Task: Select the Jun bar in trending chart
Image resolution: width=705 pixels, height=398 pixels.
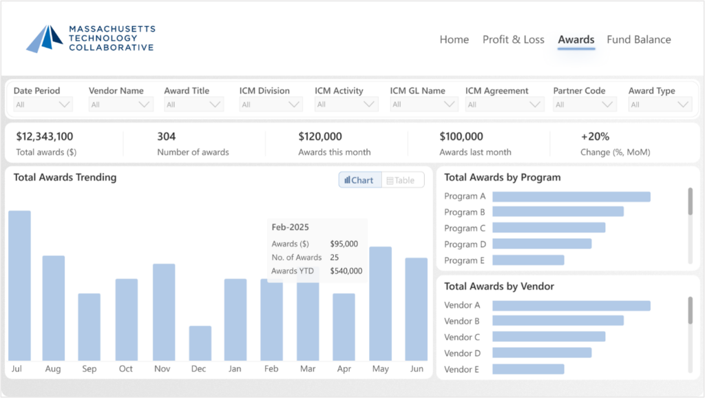Action: pos(417,309)
